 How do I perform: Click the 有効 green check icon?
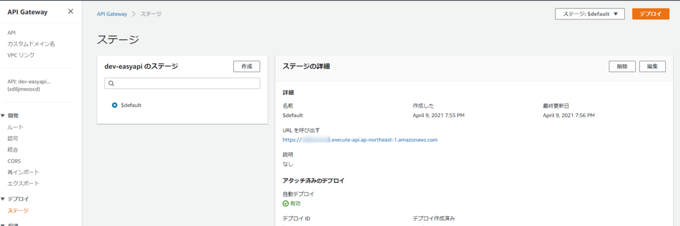pos(286,203)
